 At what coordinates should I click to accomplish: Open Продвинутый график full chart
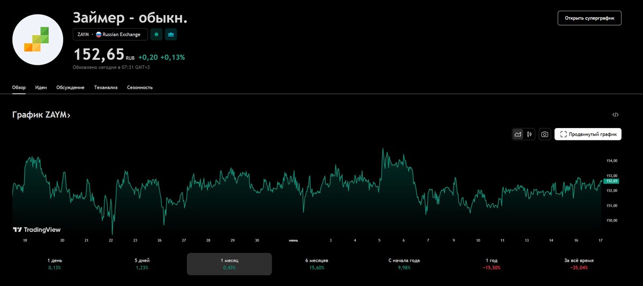(x=588, y=134)
